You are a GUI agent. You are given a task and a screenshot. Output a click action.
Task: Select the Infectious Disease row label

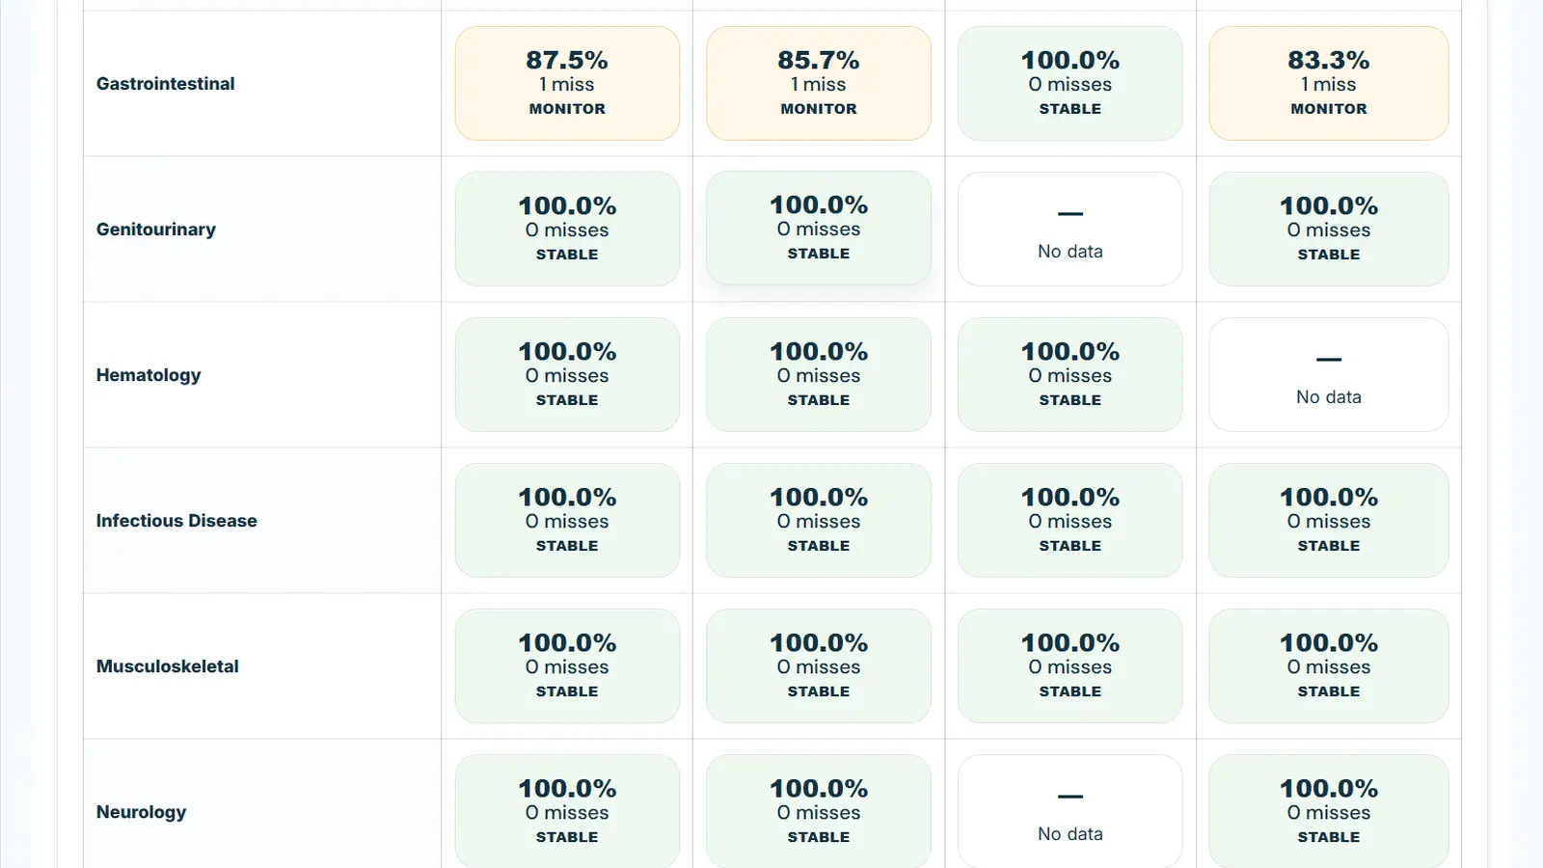[176, 521]
